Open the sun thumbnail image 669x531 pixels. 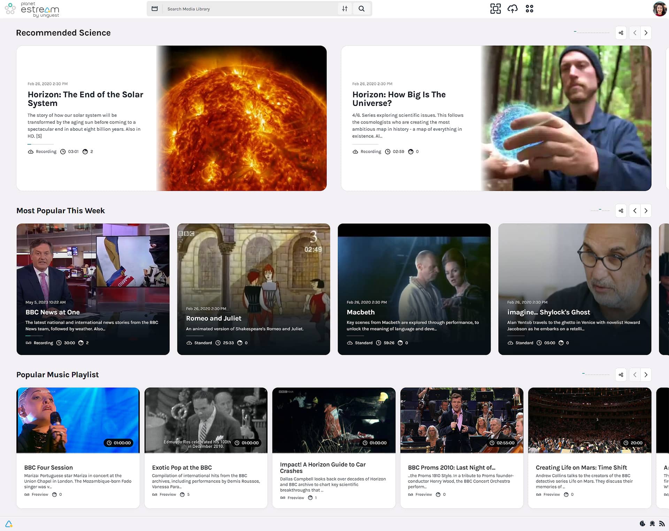point(241,118)
